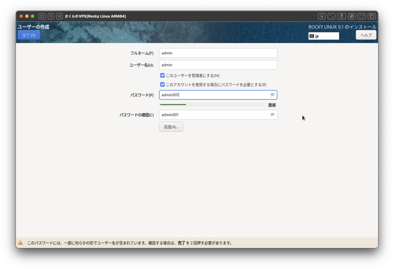Toggle visibility of パスワード field

273,95
